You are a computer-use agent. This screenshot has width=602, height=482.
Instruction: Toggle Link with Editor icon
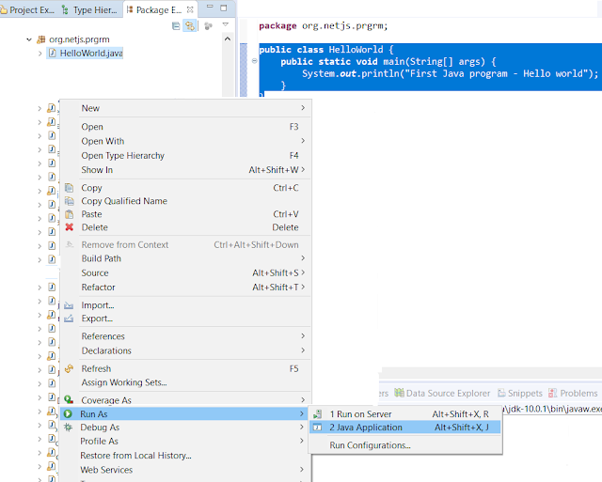coord(190,26)
